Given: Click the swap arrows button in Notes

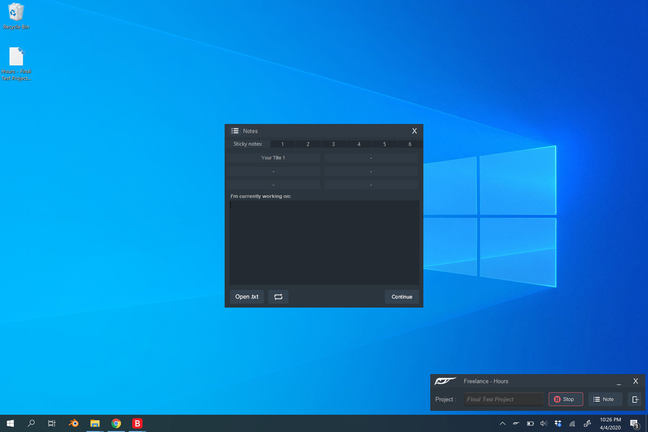Looking at the screenshot, I should coord(278,297).
